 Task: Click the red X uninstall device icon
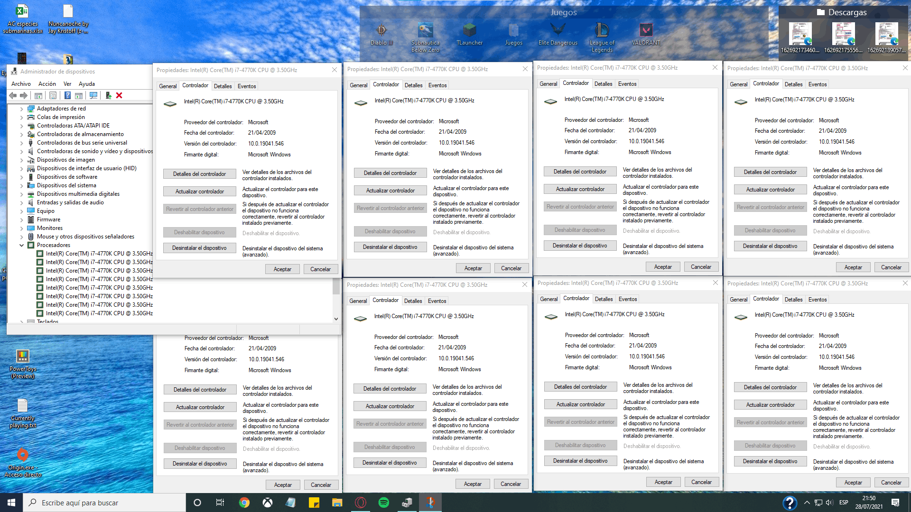119,95
